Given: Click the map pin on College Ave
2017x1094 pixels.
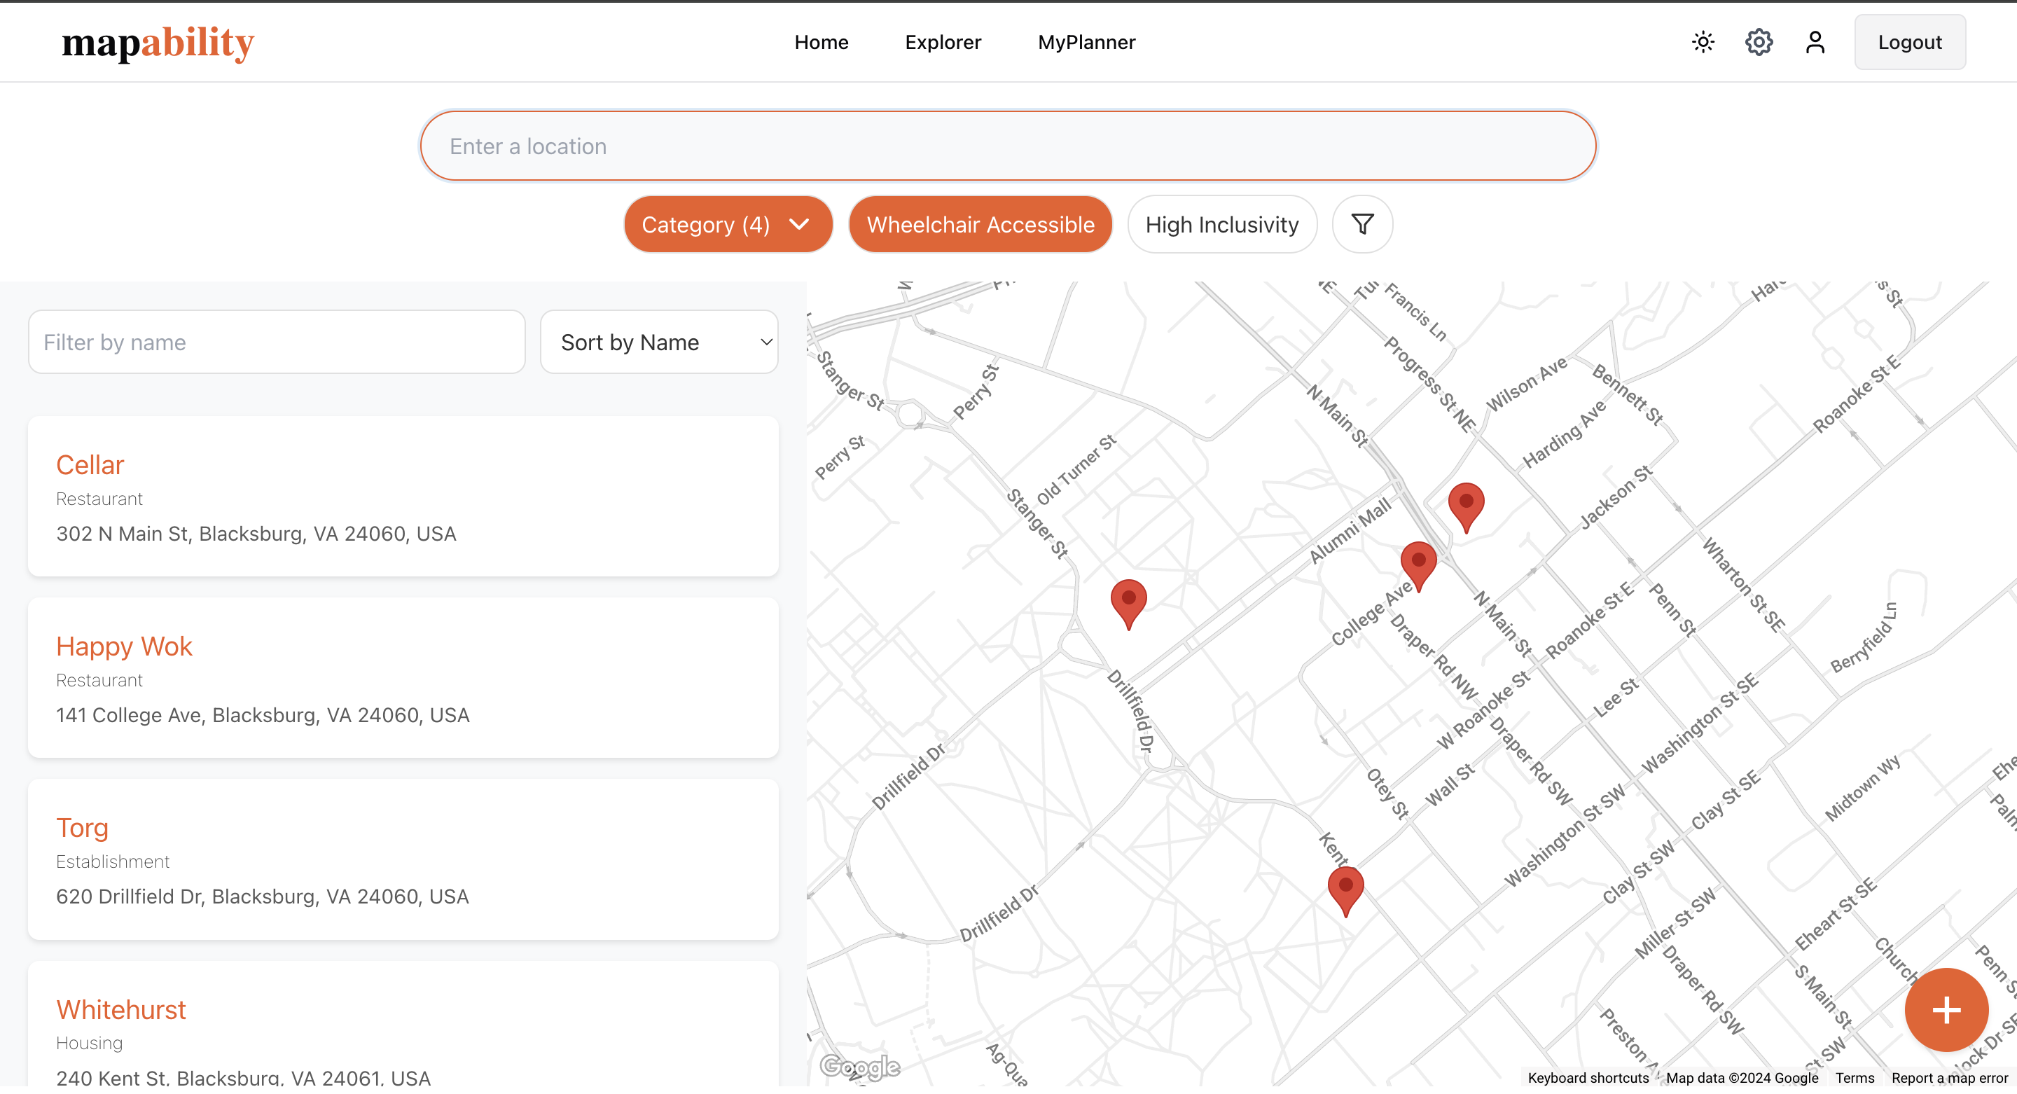Looking at the screenshot, I should click(x=1418, y=564).
